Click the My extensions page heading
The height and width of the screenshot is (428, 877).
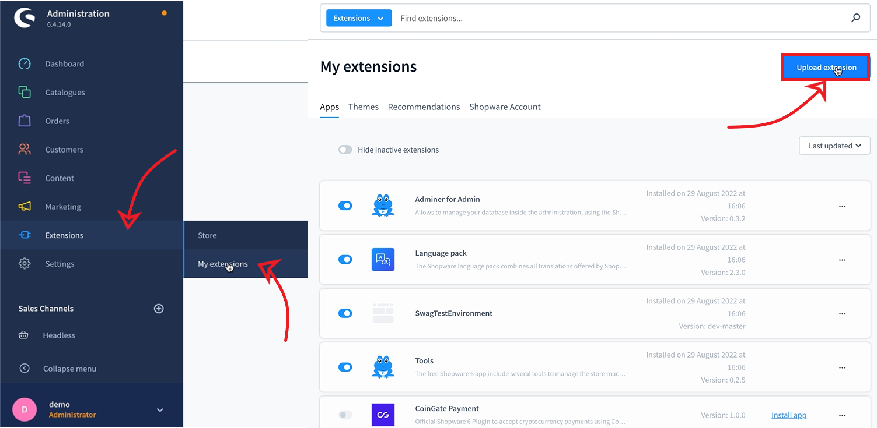[x=369, y=67]
